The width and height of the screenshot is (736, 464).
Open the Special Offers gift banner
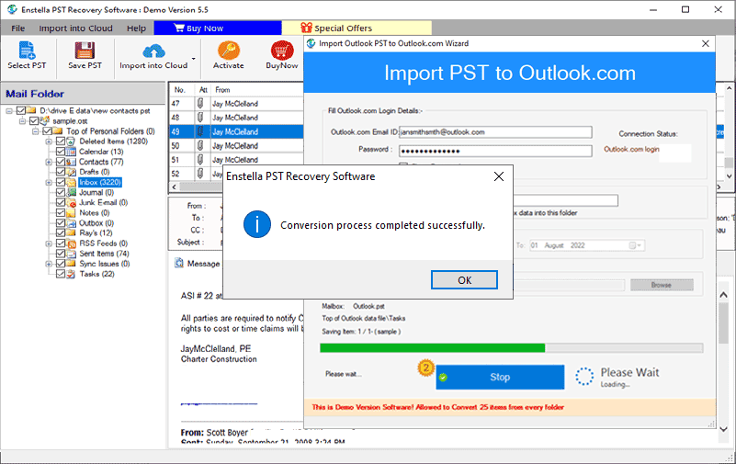[x=357, y=28]
